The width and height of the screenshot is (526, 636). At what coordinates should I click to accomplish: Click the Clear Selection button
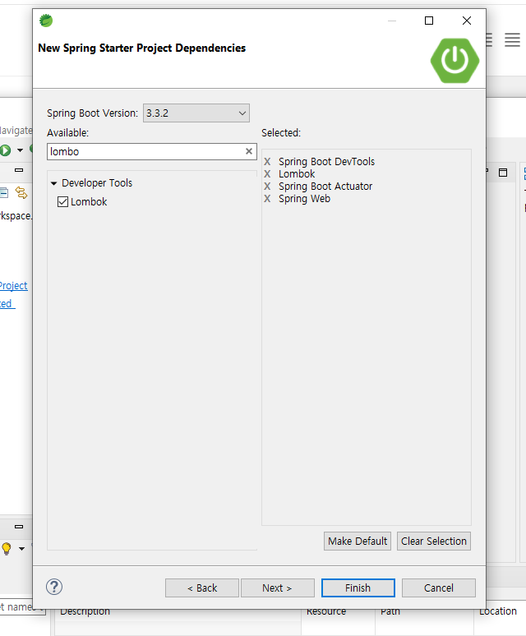point(433,541)
